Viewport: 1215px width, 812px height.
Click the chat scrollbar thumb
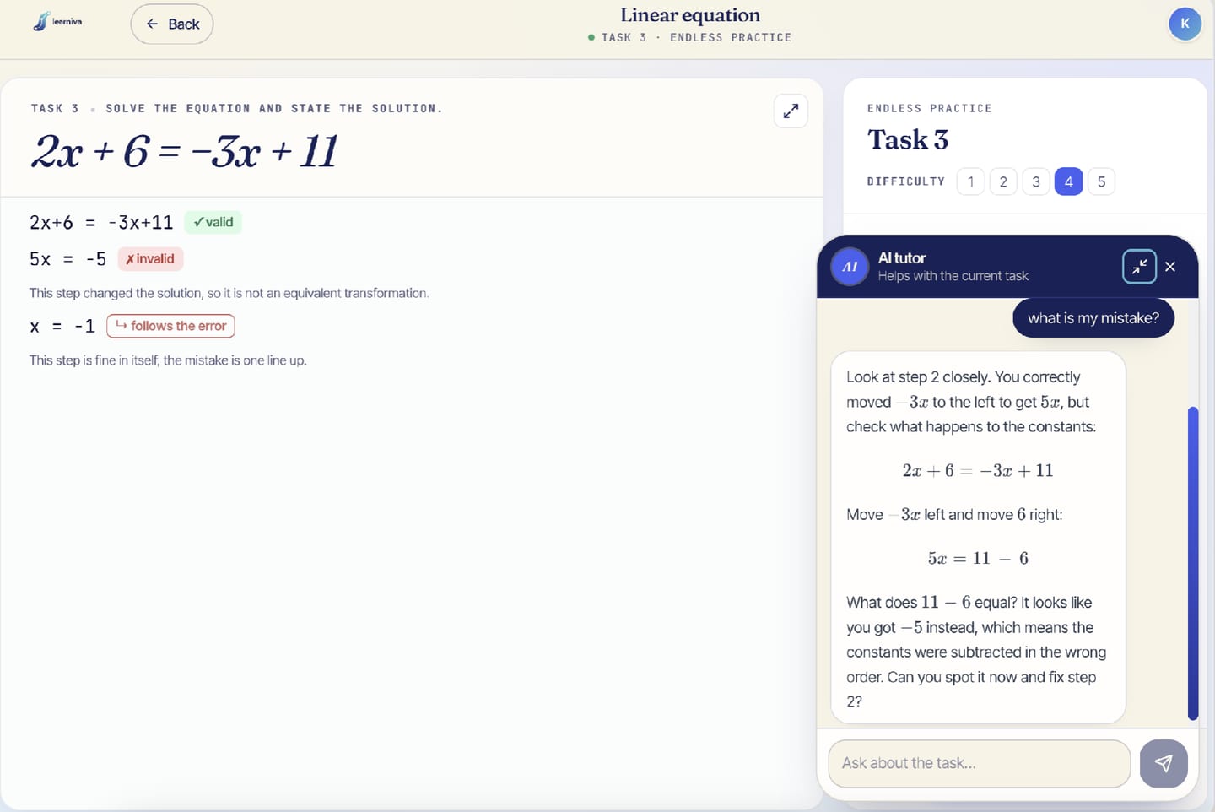pyautogui.click(x=1193, y=563)
